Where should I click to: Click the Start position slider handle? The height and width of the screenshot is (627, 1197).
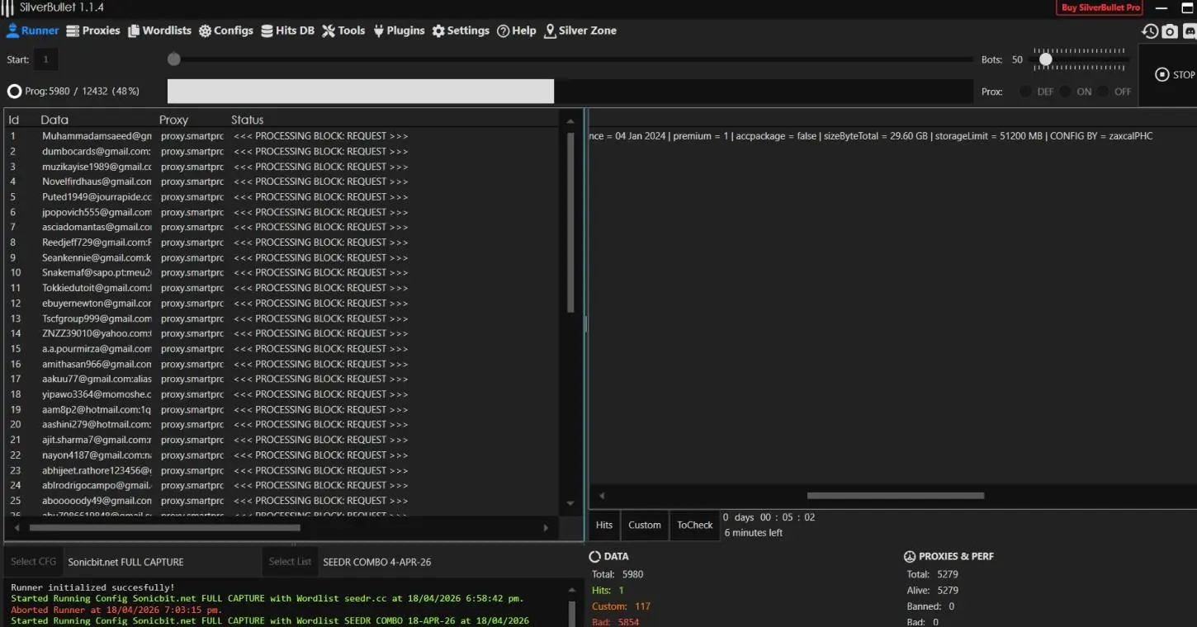coord(173,59)
